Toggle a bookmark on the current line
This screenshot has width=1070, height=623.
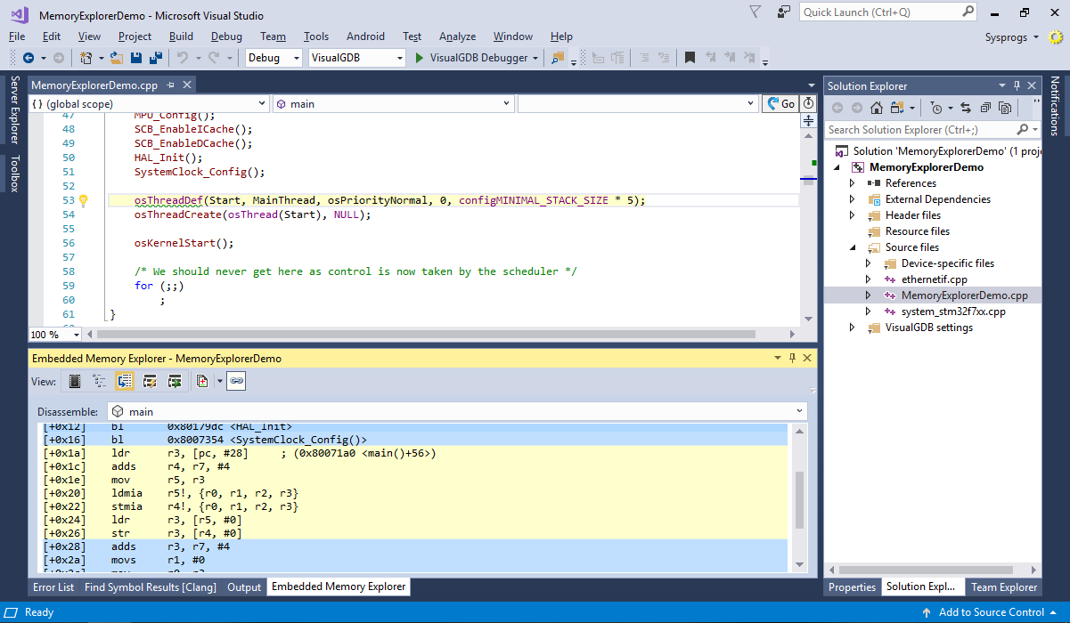[690, 58]
